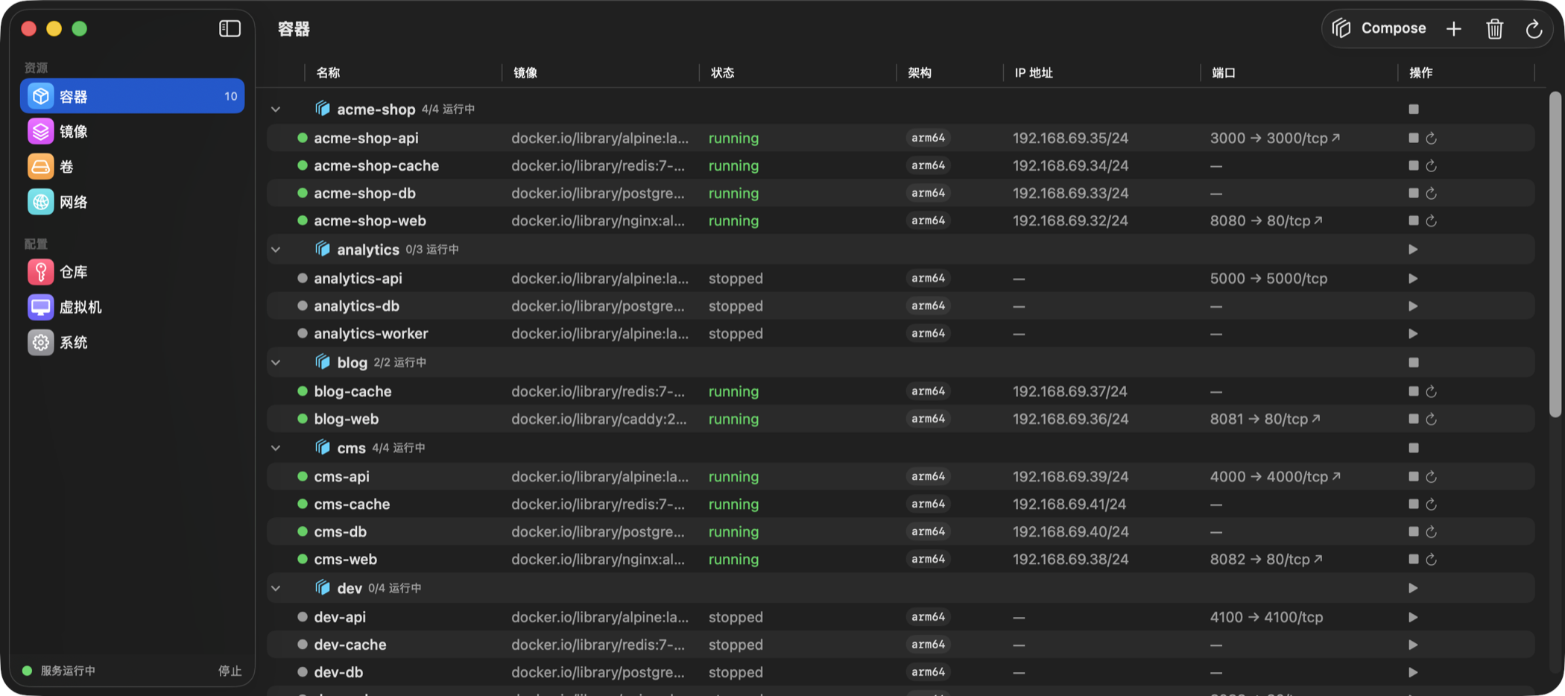Stop the cms-api container
This screenshot has width=1565, height=696.
coord(1414,476)
